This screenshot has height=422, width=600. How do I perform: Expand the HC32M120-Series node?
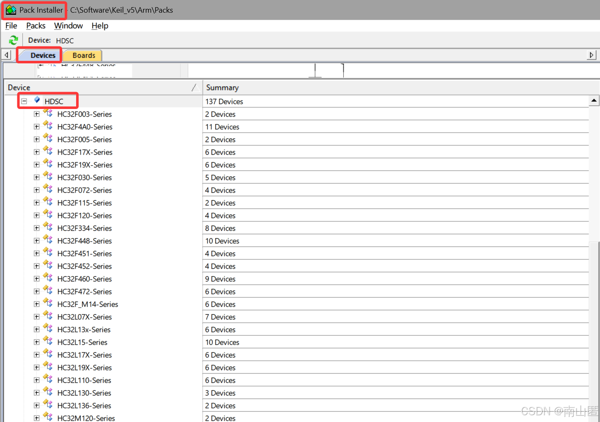click(x=37, y=418)
